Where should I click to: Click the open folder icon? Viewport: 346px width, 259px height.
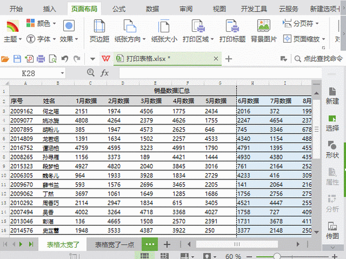point(5,59)
